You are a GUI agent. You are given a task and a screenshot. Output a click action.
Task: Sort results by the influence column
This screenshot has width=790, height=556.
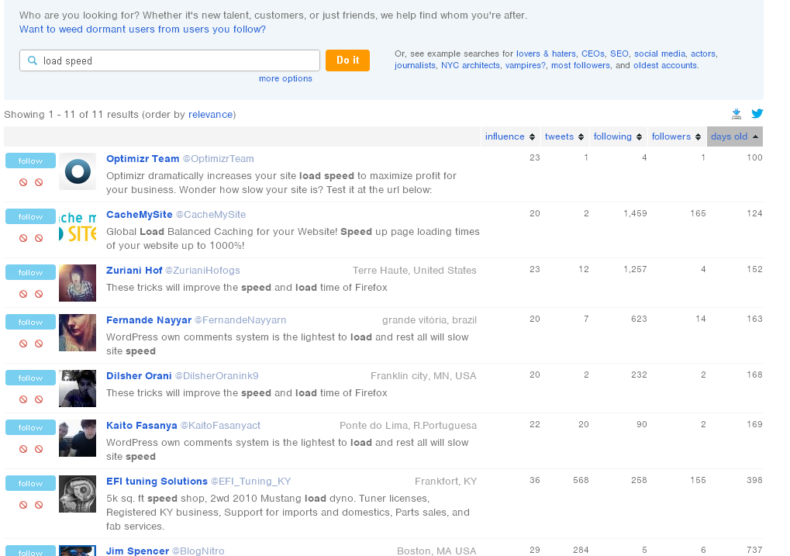(510, 136)
